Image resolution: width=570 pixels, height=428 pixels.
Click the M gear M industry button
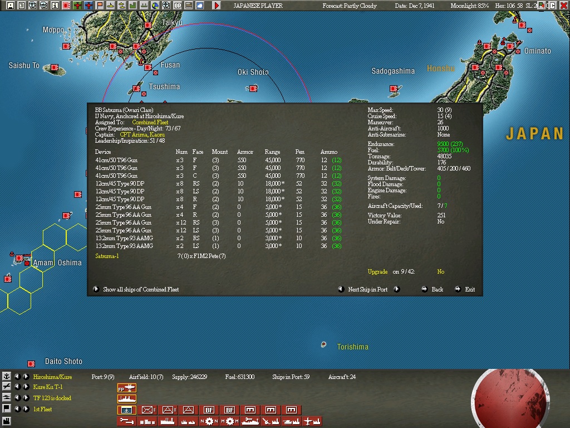(x=230, y=421)
